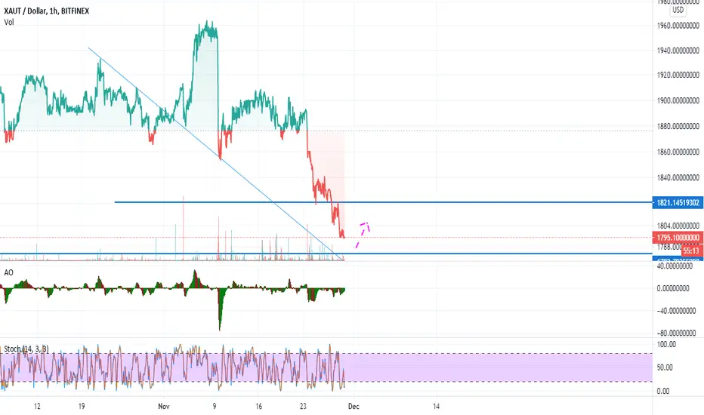Click the 0.00 Stoch scale label
The height and width of the screenshot is (415, 704).
click(663, 391)
